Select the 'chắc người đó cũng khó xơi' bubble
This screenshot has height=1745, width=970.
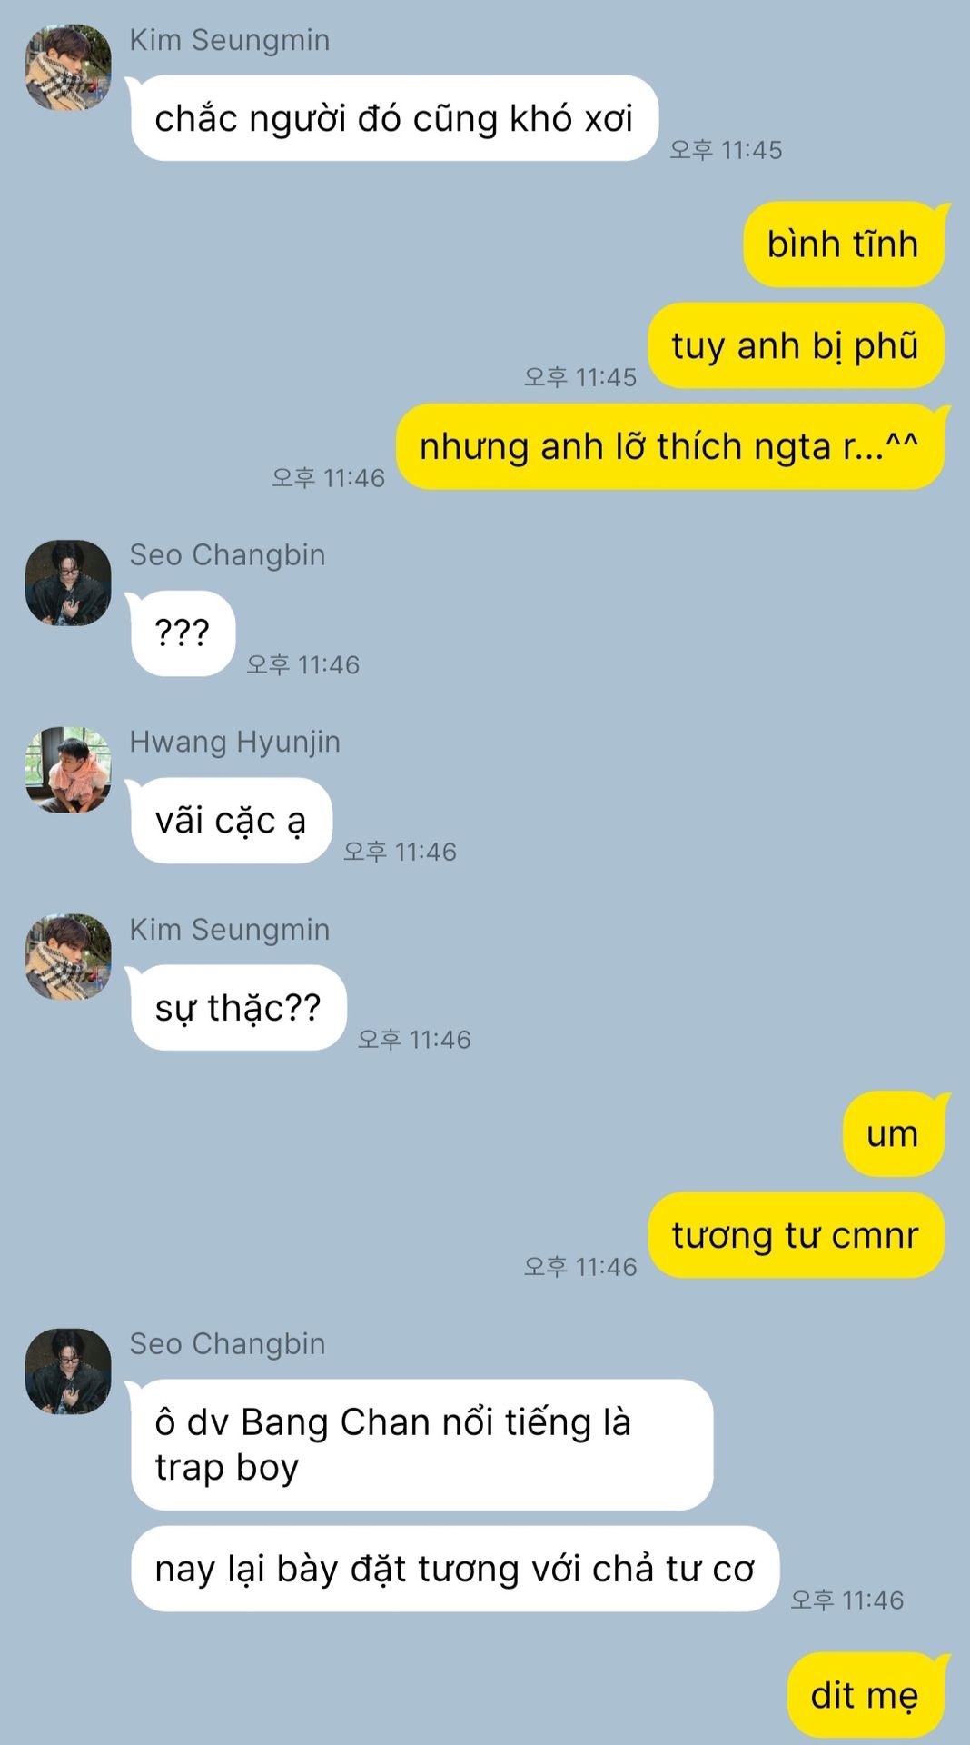[394, 118]
